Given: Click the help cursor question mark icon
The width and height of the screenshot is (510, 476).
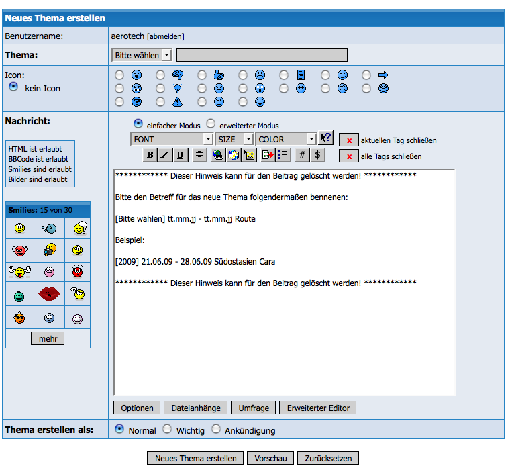Looking at the screenshot, I should coord(325,138).
